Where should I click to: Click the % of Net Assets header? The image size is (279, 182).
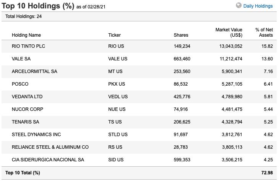pos(264,32)
